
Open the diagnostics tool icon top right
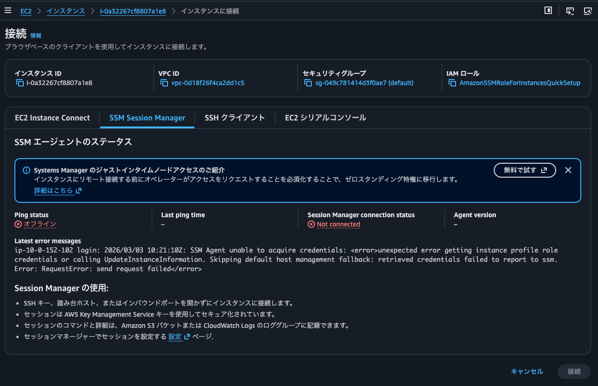[x=588, y=10]
